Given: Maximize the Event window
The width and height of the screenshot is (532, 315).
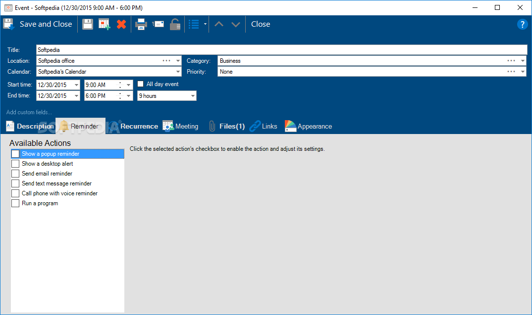Looking at the screenshot, I should pyautogui.click(x=497, y=7).
